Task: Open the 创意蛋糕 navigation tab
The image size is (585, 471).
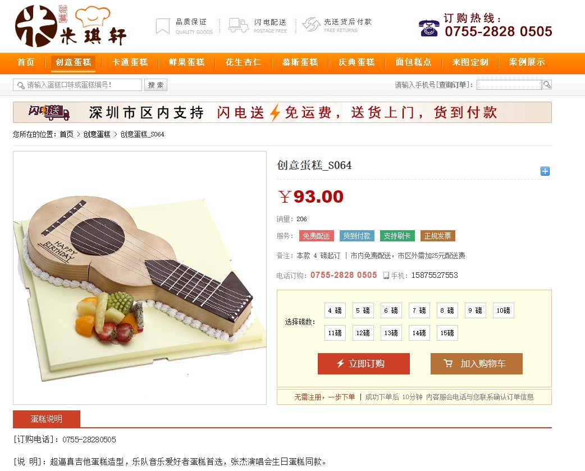Action: (73, 62)
